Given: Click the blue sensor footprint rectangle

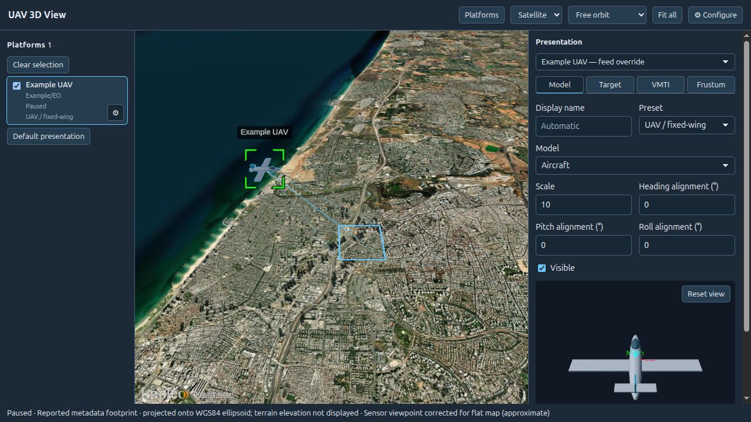Looking at the screenshot, I should (x=362, y=243).
